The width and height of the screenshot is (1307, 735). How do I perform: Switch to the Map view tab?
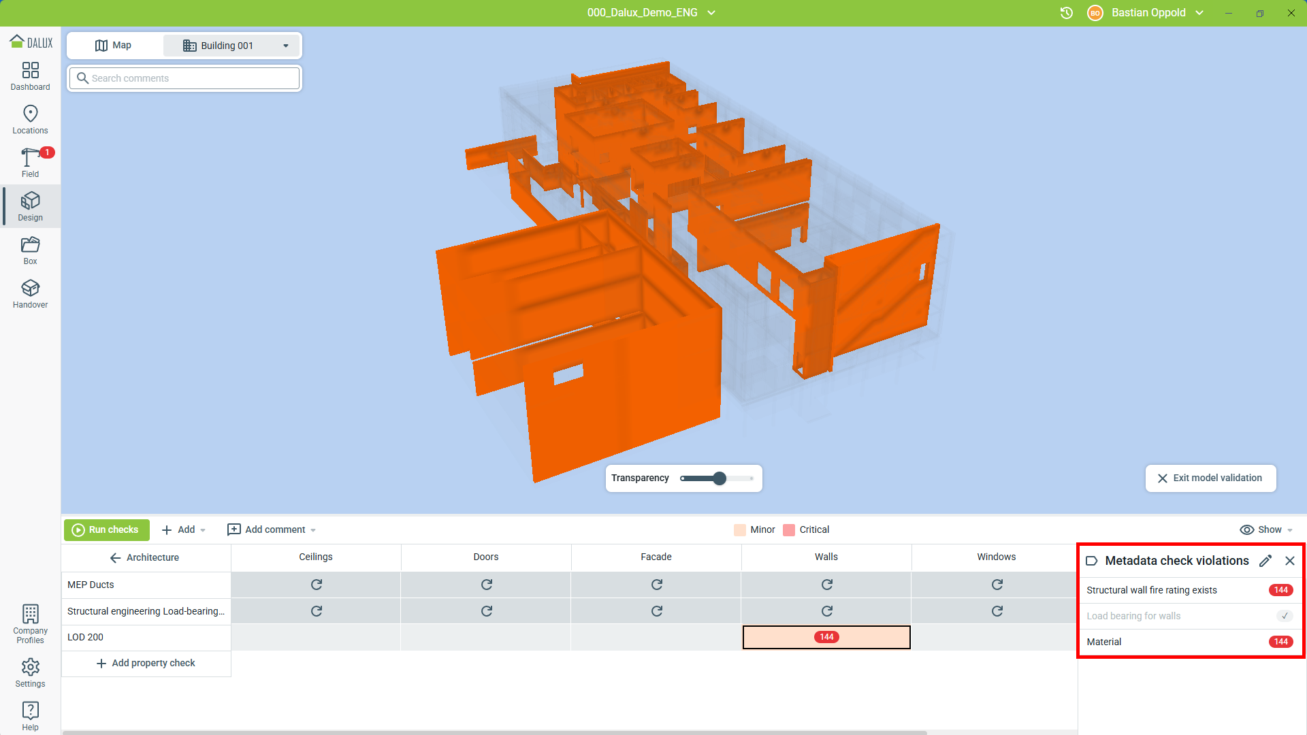coord(114,46)
